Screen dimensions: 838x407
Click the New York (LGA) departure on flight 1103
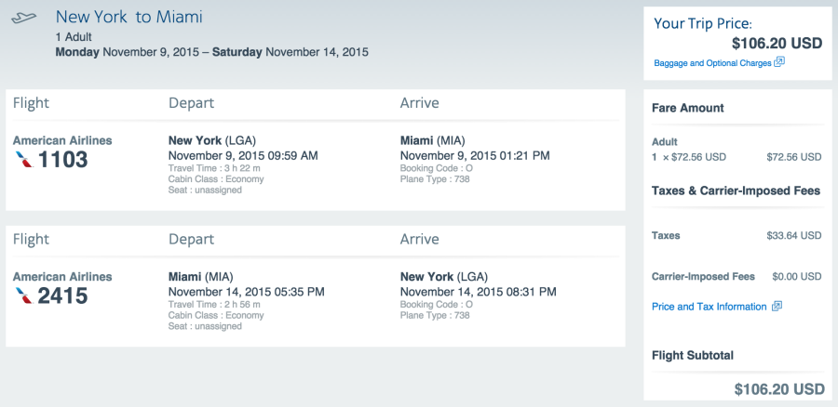point(212,141)
